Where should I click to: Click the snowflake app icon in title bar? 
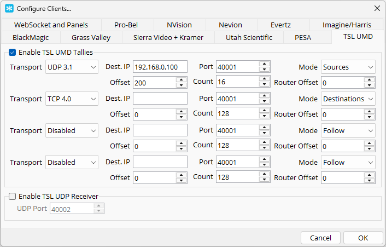pyautogui.click(x=9, y=8)
